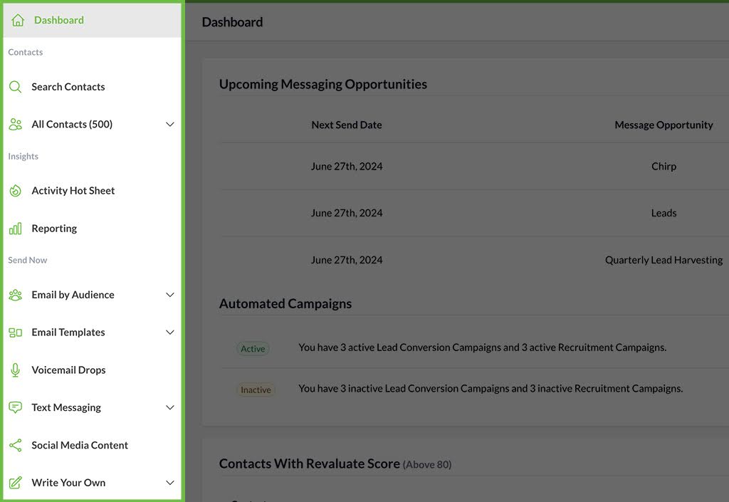Open the Reporting menu item
The width and height of the screenshot is (729, 502).
point(54,229)
